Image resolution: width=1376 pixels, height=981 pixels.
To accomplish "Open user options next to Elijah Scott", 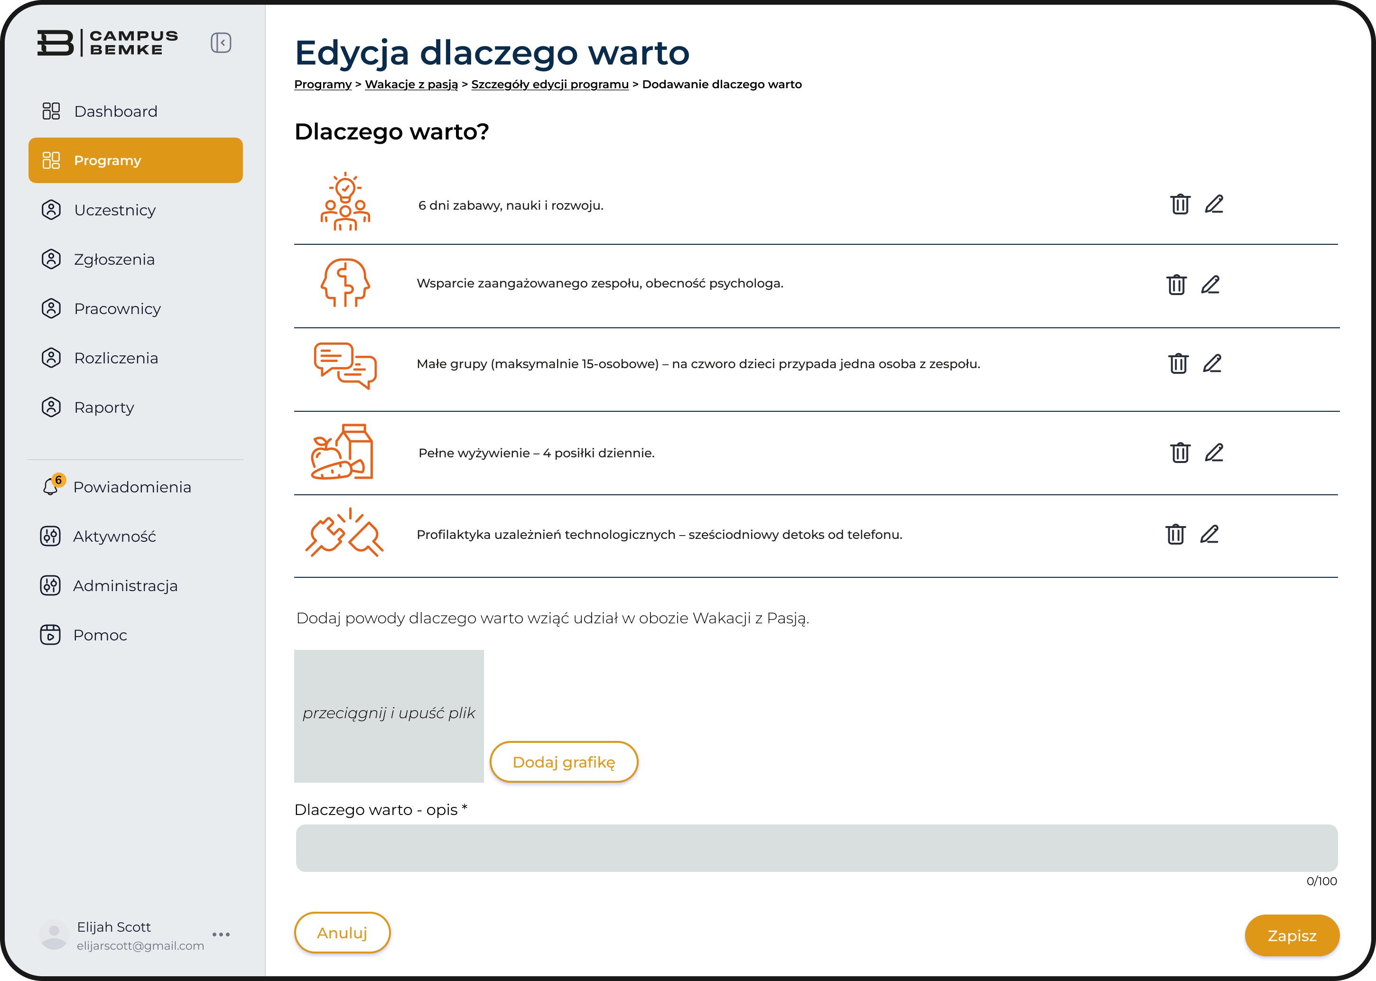I will click(x=221, y=935).
